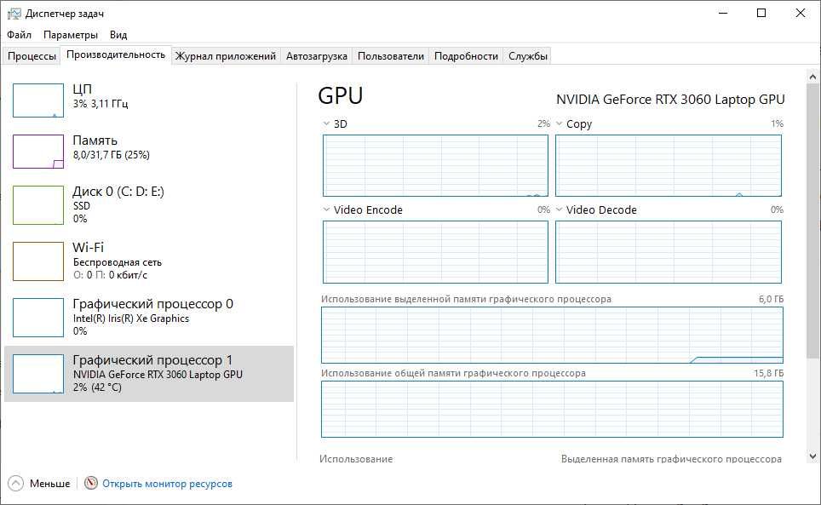The height and width of the screenshot is (505, 821).
Task: Expand the Video Encode graph dropdown
Action: (326, 209)
